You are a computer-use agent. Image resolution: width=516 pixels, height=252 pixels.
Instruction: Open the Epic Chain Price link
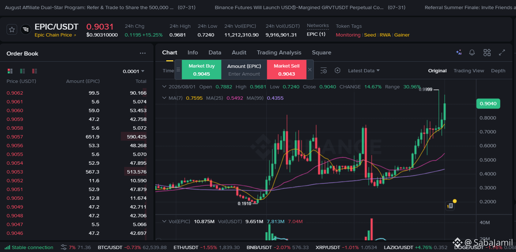point(55,35)
